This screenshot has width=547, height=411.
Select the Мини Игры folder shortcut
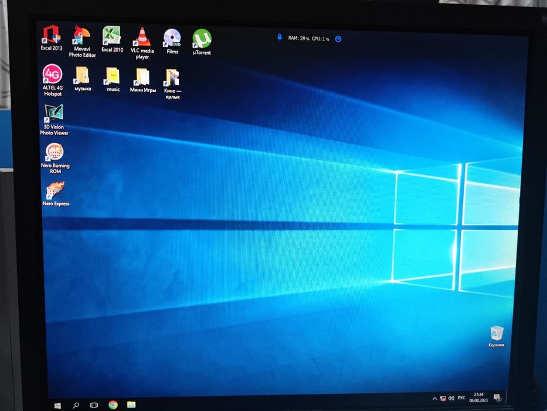tap(142, 80)
